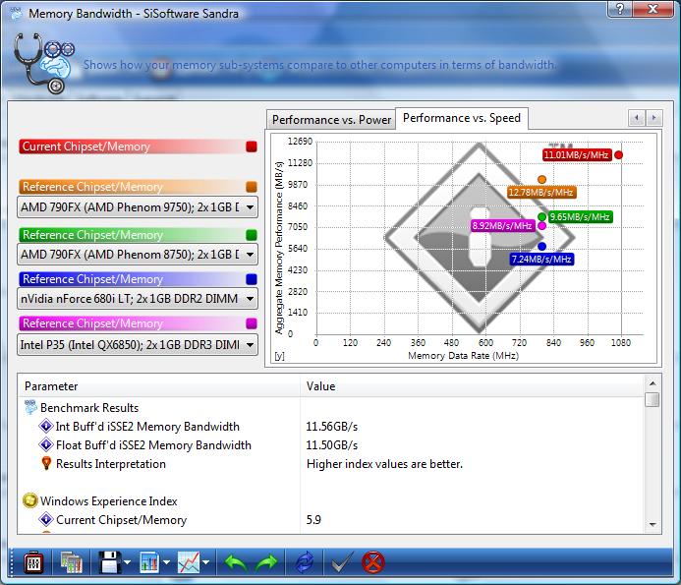Go back with the green left arrow
The width and height of the screenshot is (681, 585).
coord(236,563)
